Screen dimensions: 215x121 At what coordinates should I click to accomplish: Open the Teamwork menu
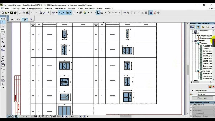[72, 8]
